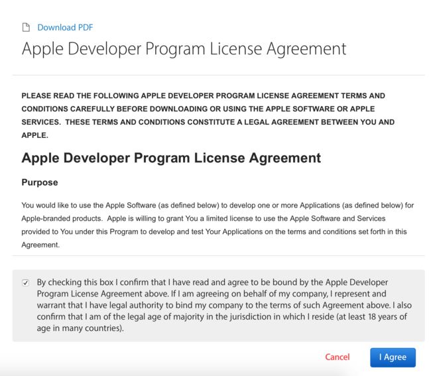
Task: Cancel the license agreement
Action: [338, 357]
